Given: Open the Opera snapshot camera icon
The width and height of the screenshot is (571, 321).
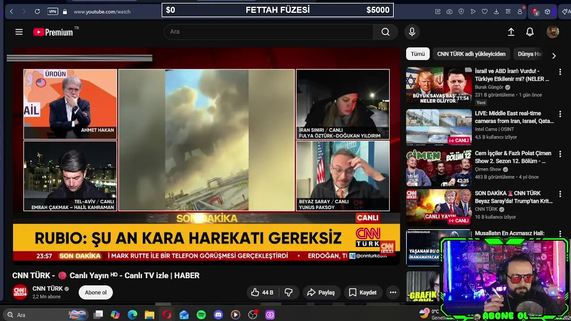Looking at the screenshot, I should pyautogui.click(x=450, y=12).
